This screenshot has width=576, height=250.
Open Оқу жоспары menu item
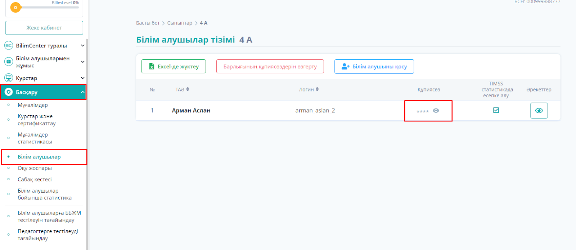tap(35, 168)
